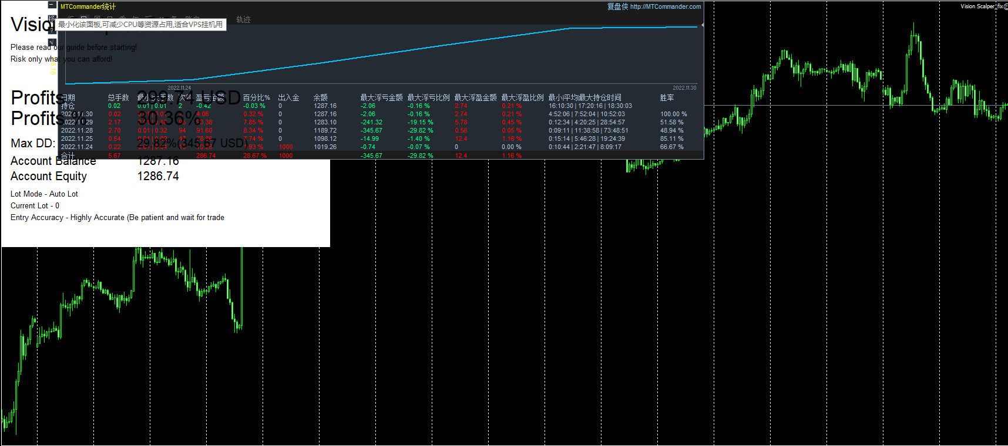The image size is (1008, 446).
Task: Open the http://MTCommander.com link
Action: (666, 6)
